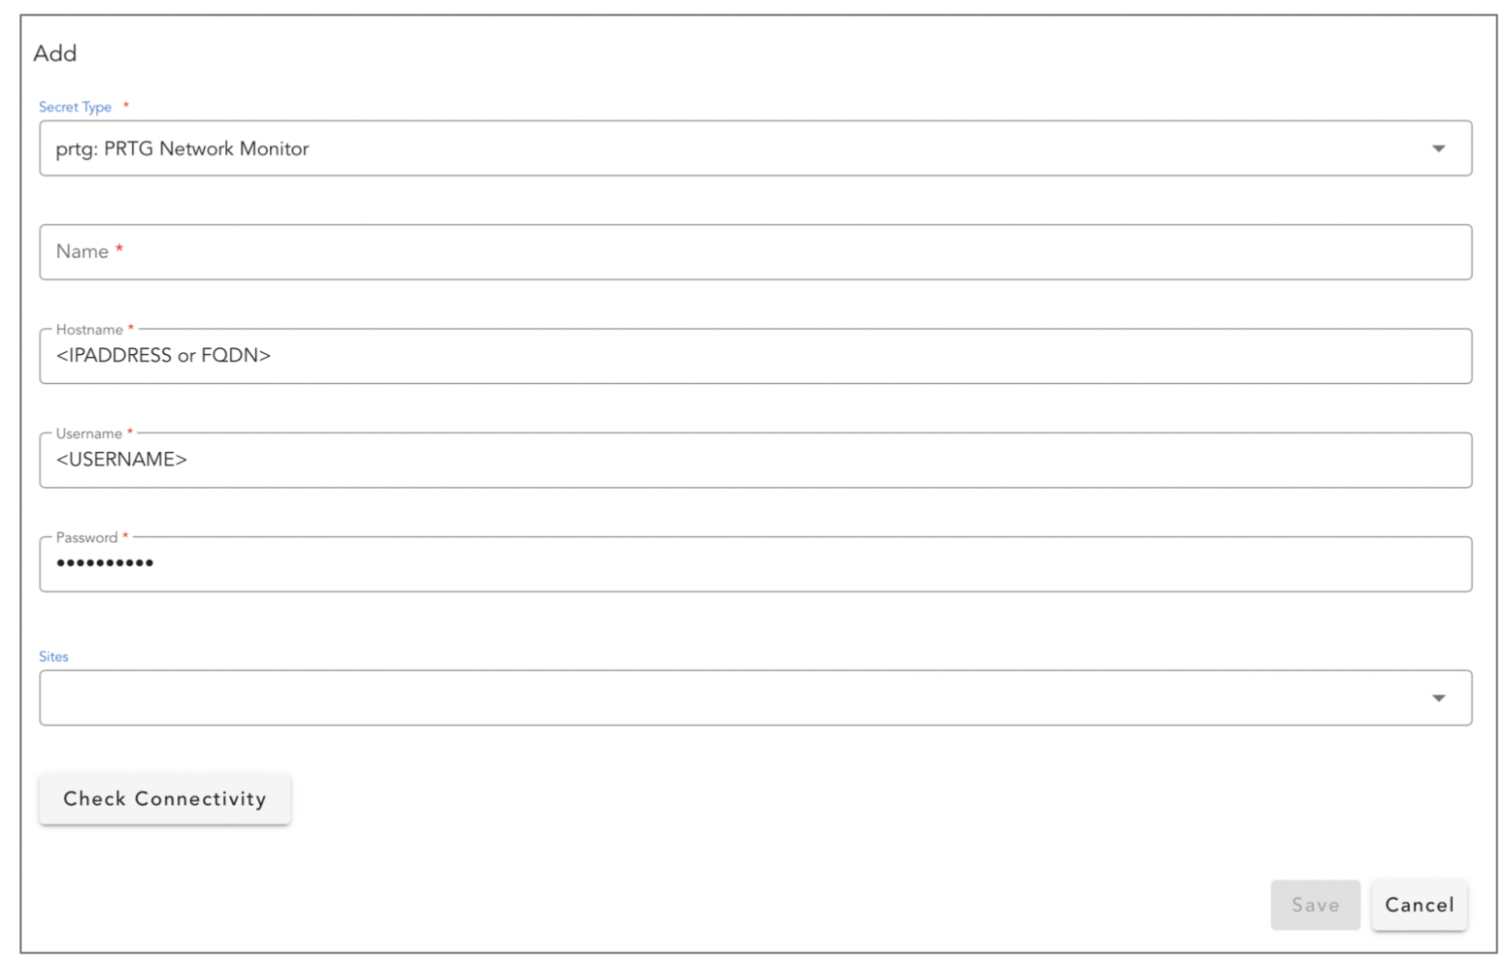Click the disabled Save button
The image size is (1508, 964).
pos(1315,905)
